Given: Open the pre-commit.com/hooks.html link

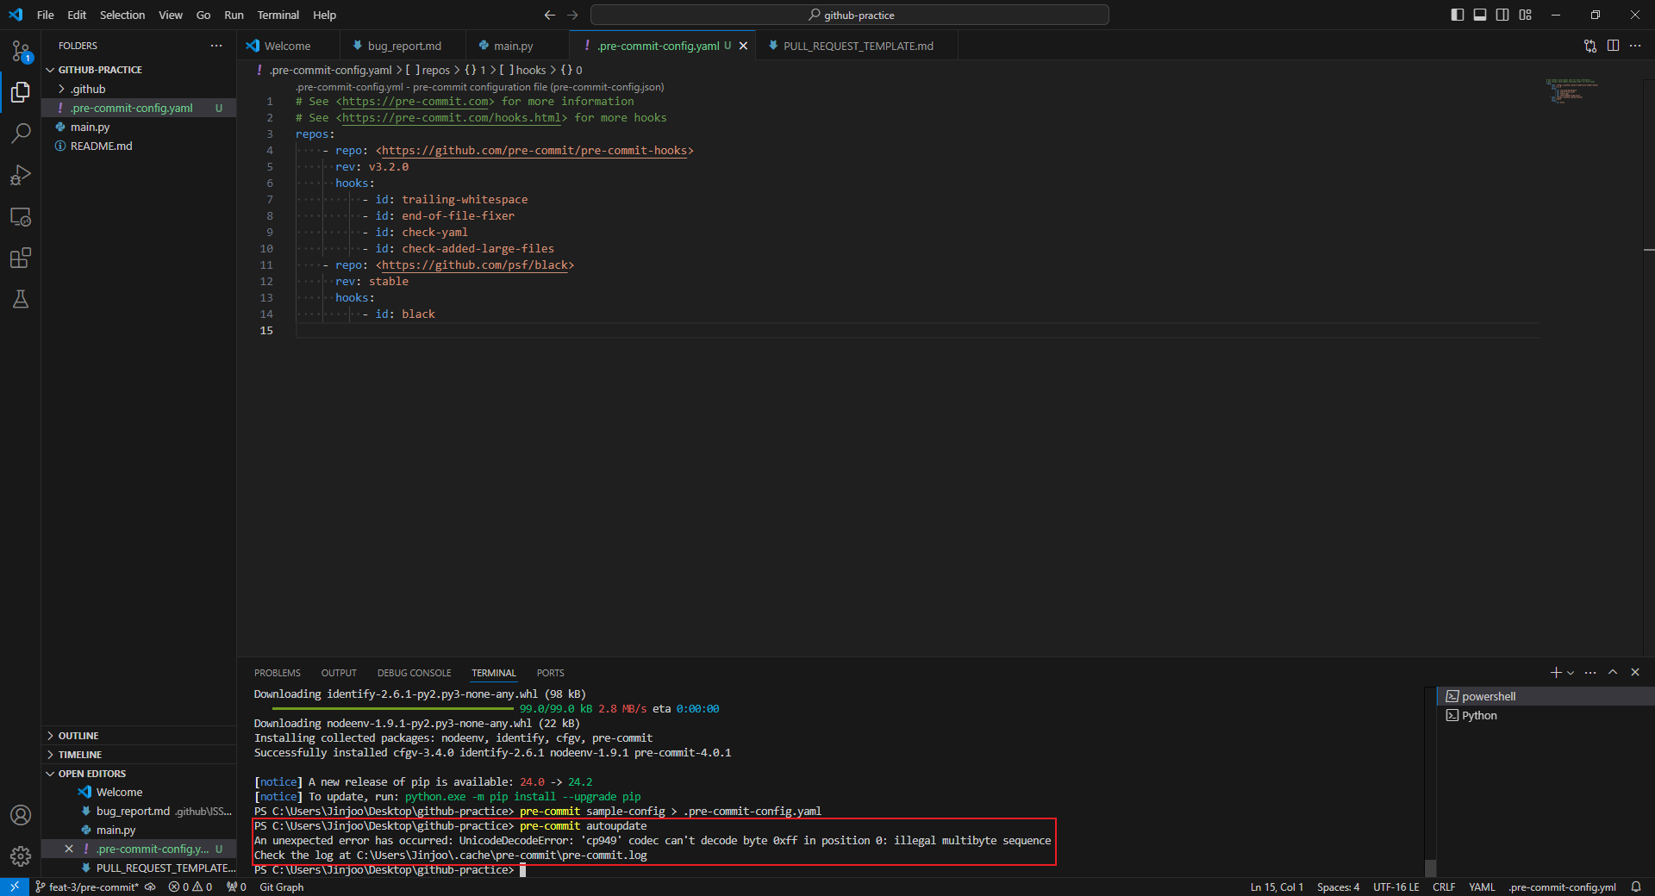Looking at the screenshot, I should [452, 118].
